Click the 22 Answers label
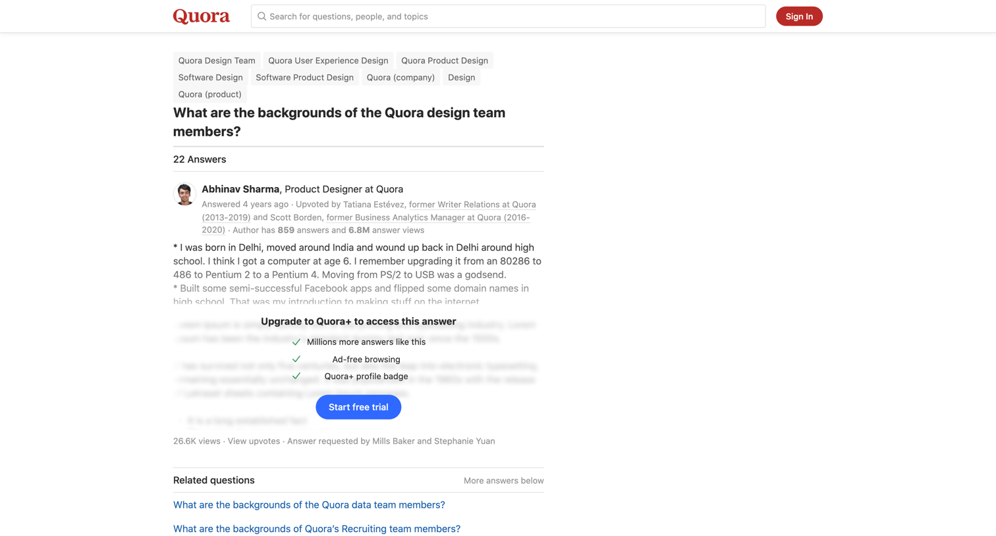This screenshot has height=536, width=996. point(200,159)
